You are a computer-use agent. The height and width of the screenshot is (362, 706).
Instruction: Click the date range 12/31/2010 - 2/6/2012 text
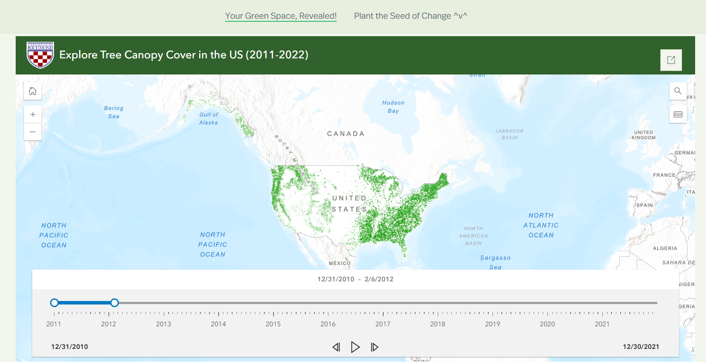coord(355,279)
